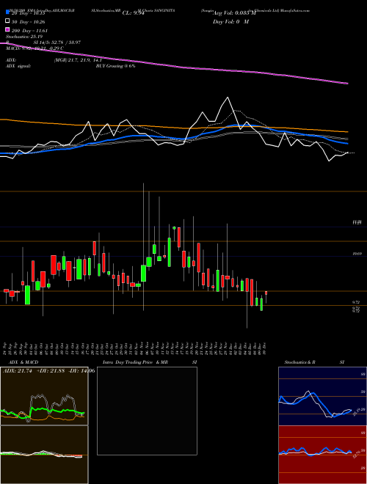
Task: Click the 'Intra Day Trading Price & MR' title
Action: click(x=135, y=362)
